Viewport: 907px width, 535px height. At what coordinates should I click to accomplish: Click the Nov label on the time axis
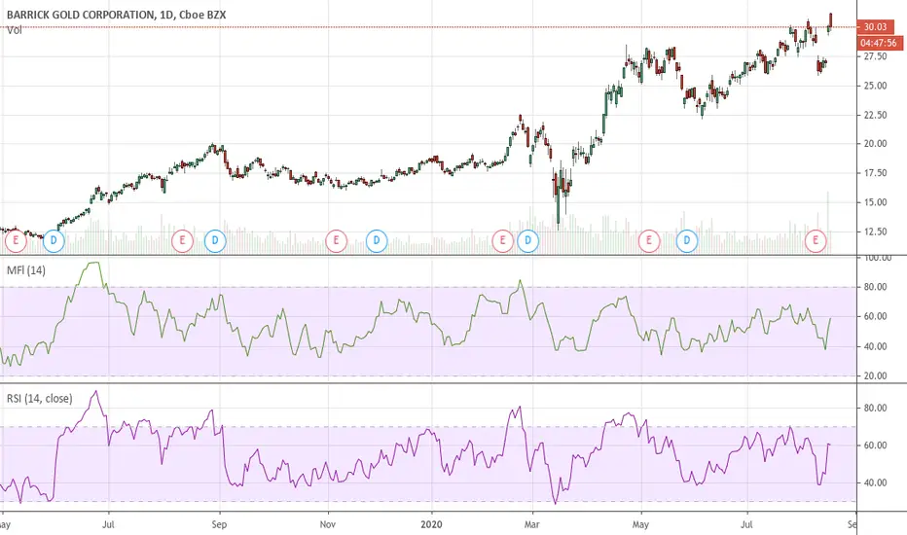[x=328, y=524]
